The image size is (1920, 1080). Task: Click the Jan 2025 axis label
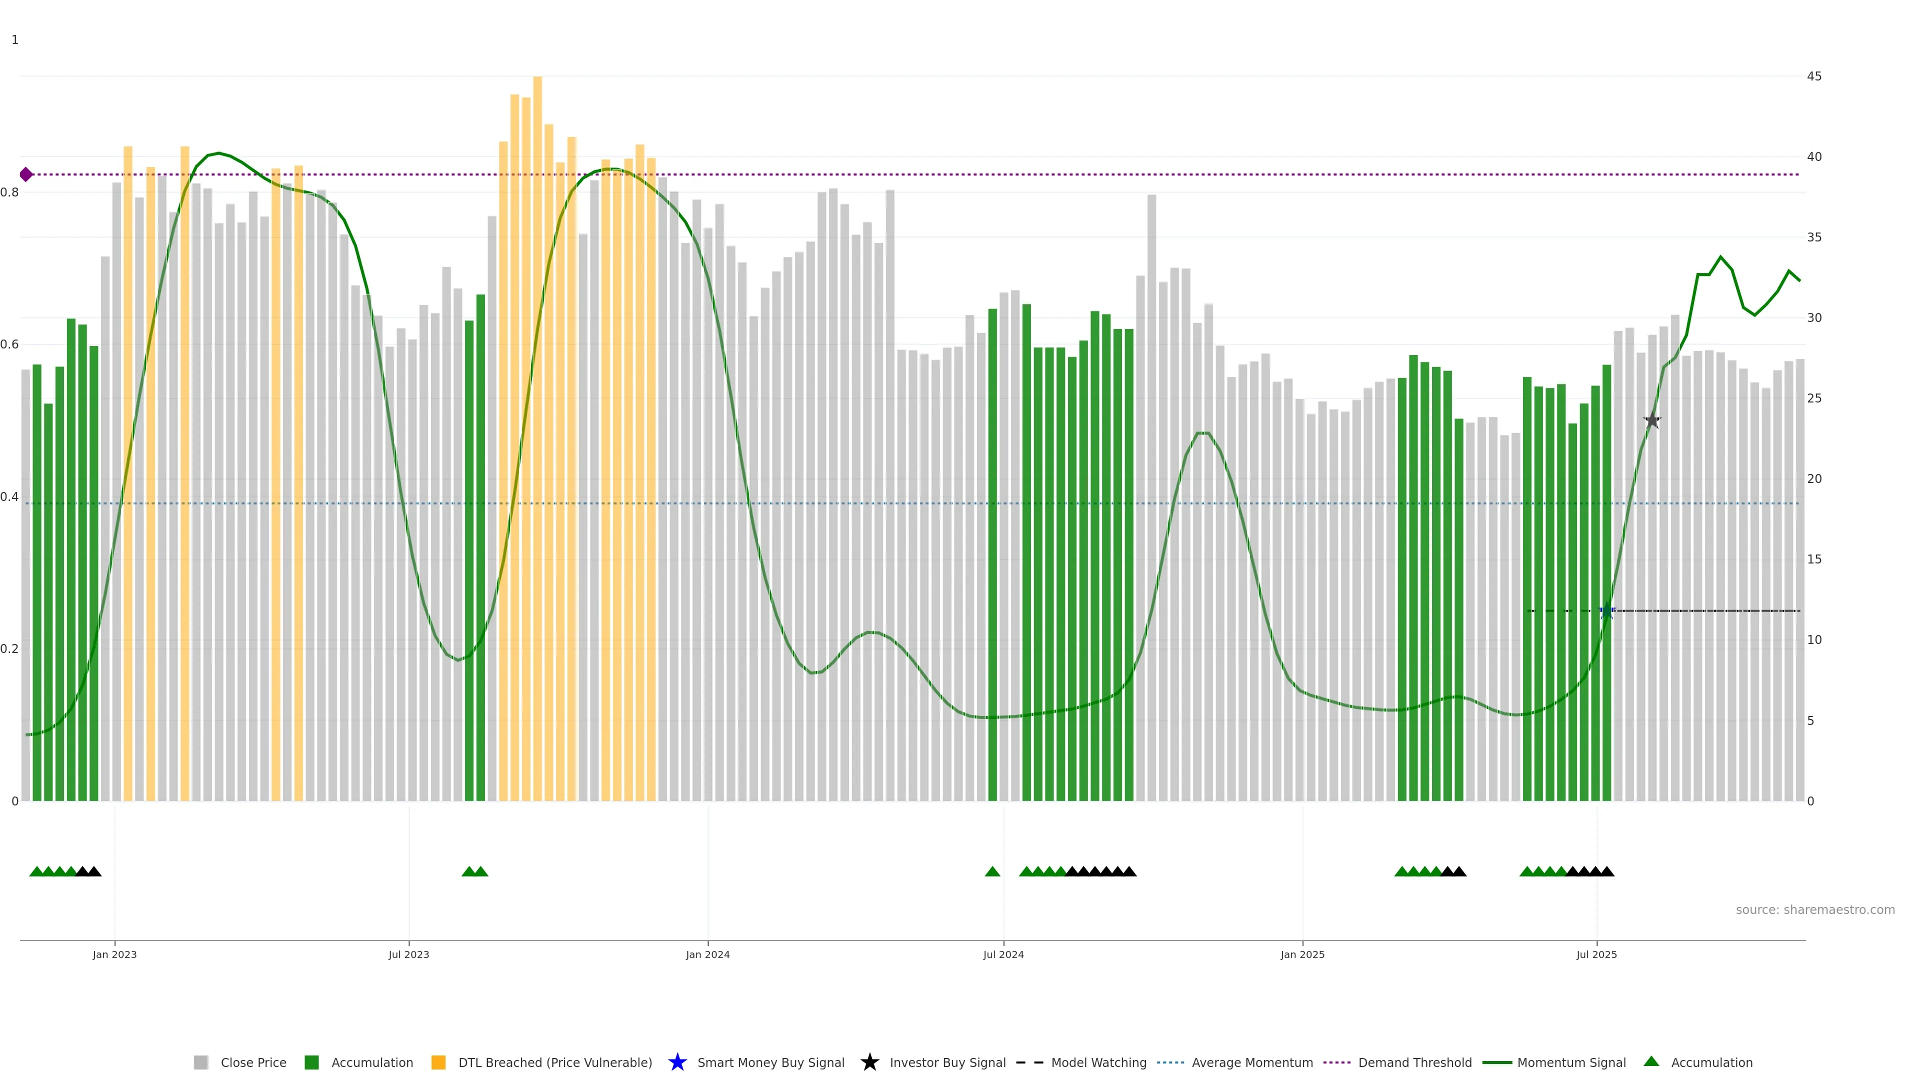pyautogui.click(x=1302, y=954)
